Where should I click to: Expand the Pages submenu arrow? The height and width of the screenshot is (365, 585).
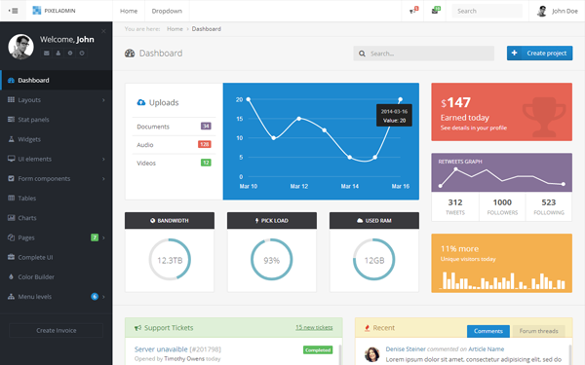point(103,237)
